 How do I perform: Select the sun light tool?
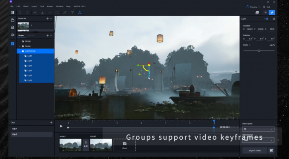(35, 12)
